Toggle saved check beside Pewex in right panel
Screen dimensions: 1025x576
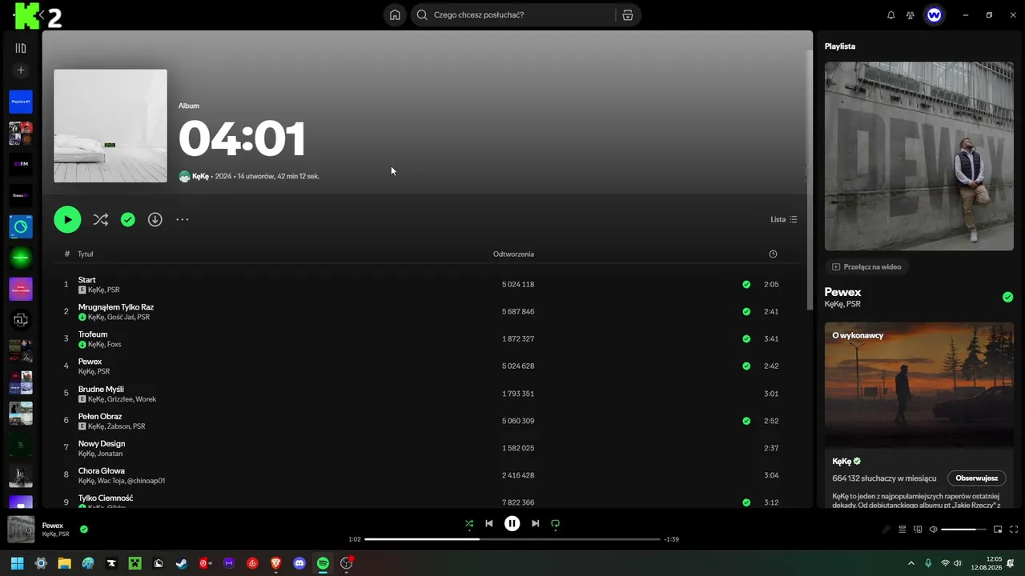pyautogui.click(x=1007, y=297)
